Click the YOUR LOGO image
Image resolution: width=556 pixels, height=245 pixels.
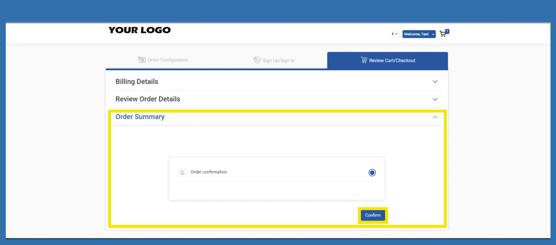click(140, 30)
